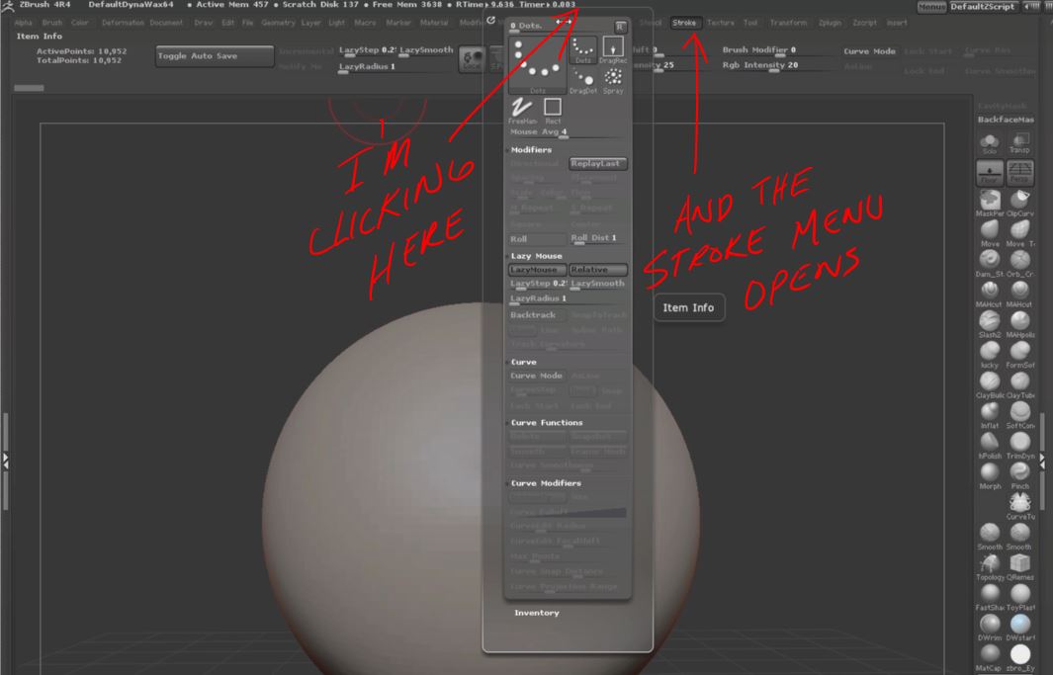The height and width of the screenshot is (675, 1053).
Task: Adjust the Rgb Intensity slider
Action: pyautogui.click(x=775, y=66)
